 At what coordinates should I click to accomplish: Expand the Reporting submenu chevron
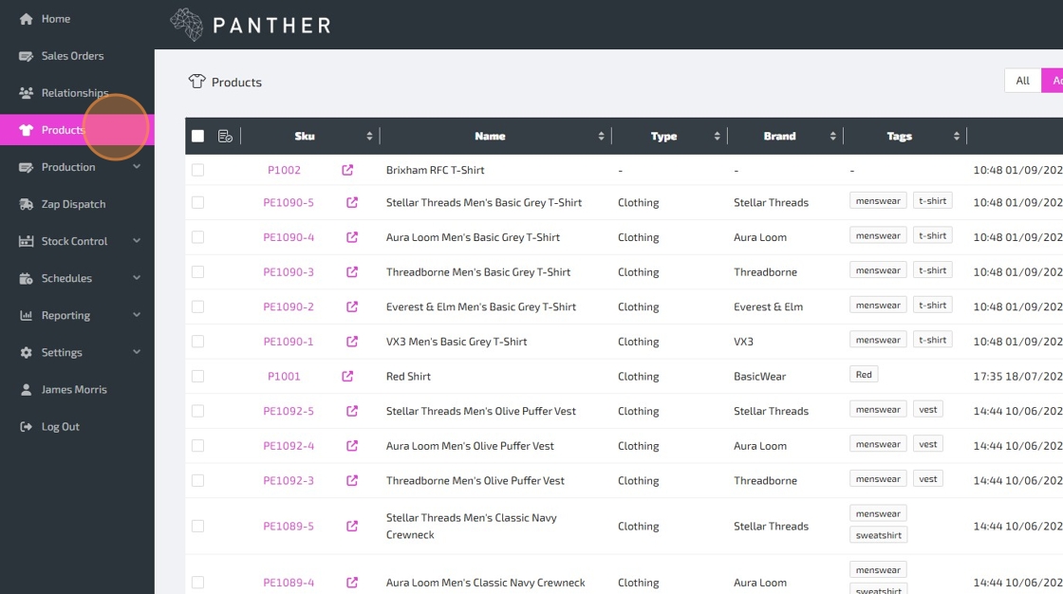[x=137, y=315]
